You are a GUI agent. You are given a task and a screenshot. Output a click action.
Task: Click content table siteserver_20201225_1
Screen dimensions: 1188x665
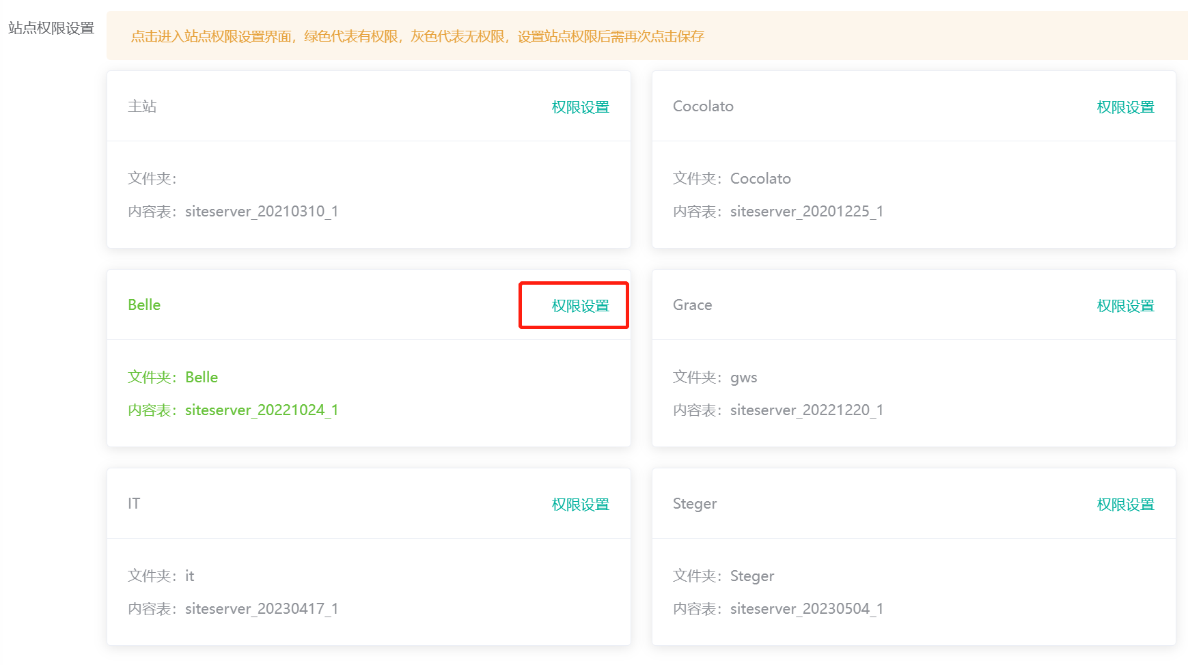click(806, 212)
